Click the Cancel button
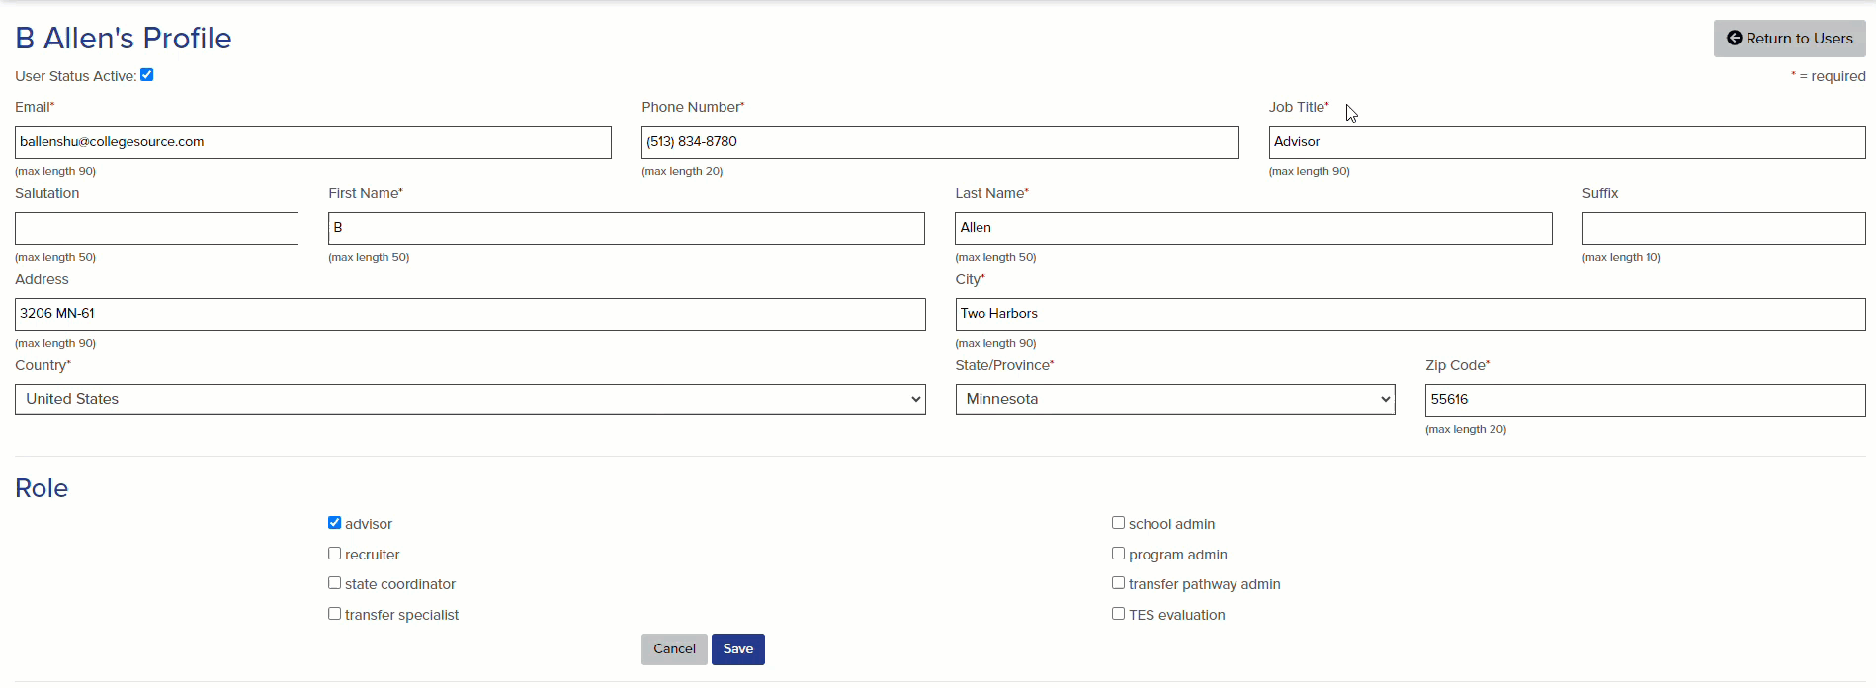 click(x=674, y=649)
